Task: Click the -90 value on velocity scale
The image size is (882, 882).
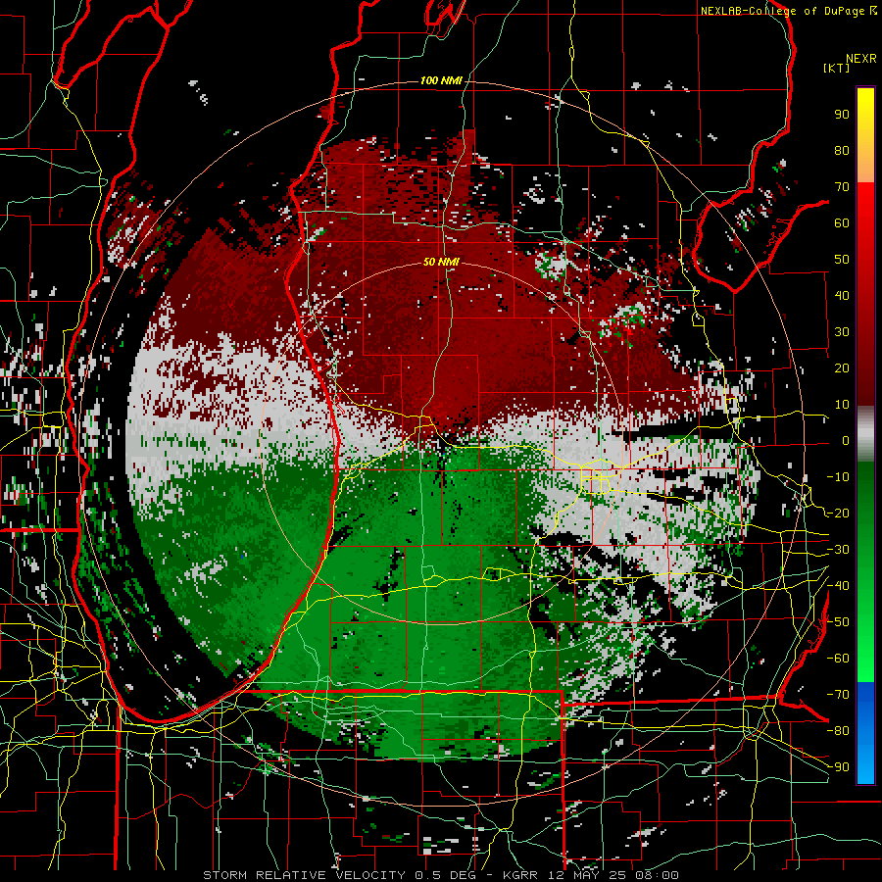Action: pos(838,767)
